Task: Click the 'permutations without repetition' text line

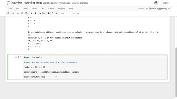Action: pos(93,34)
